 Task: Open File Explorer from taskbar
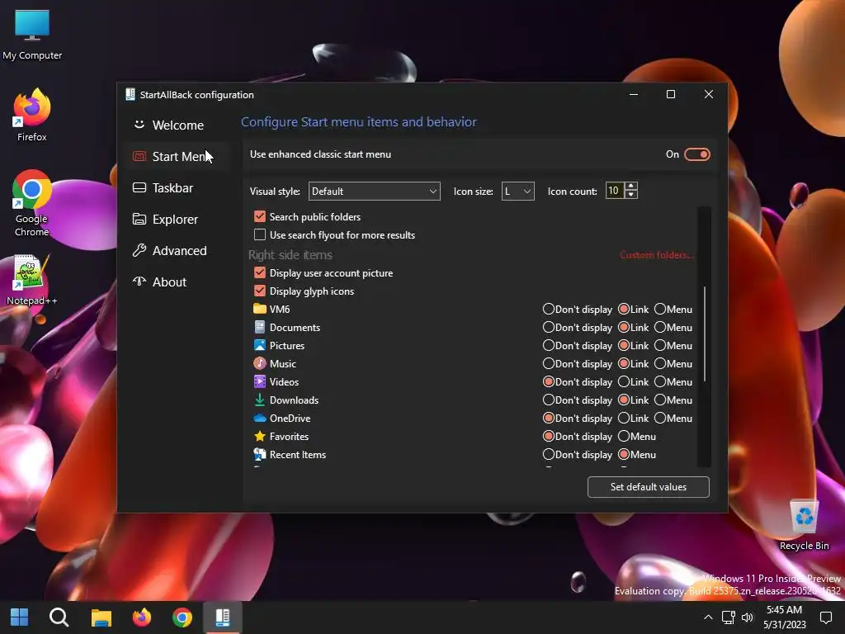pyautogui.click(x=101, y=617)
